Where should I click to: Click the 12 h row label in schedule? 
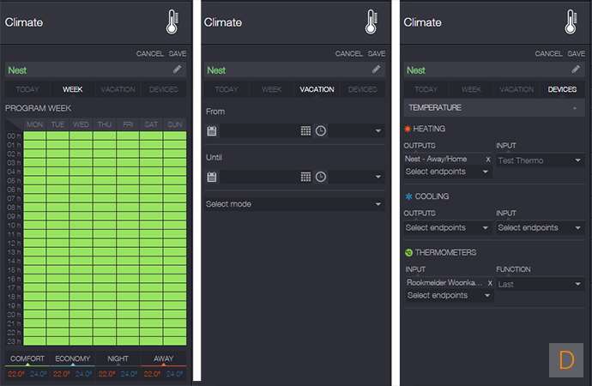(14, 244)
